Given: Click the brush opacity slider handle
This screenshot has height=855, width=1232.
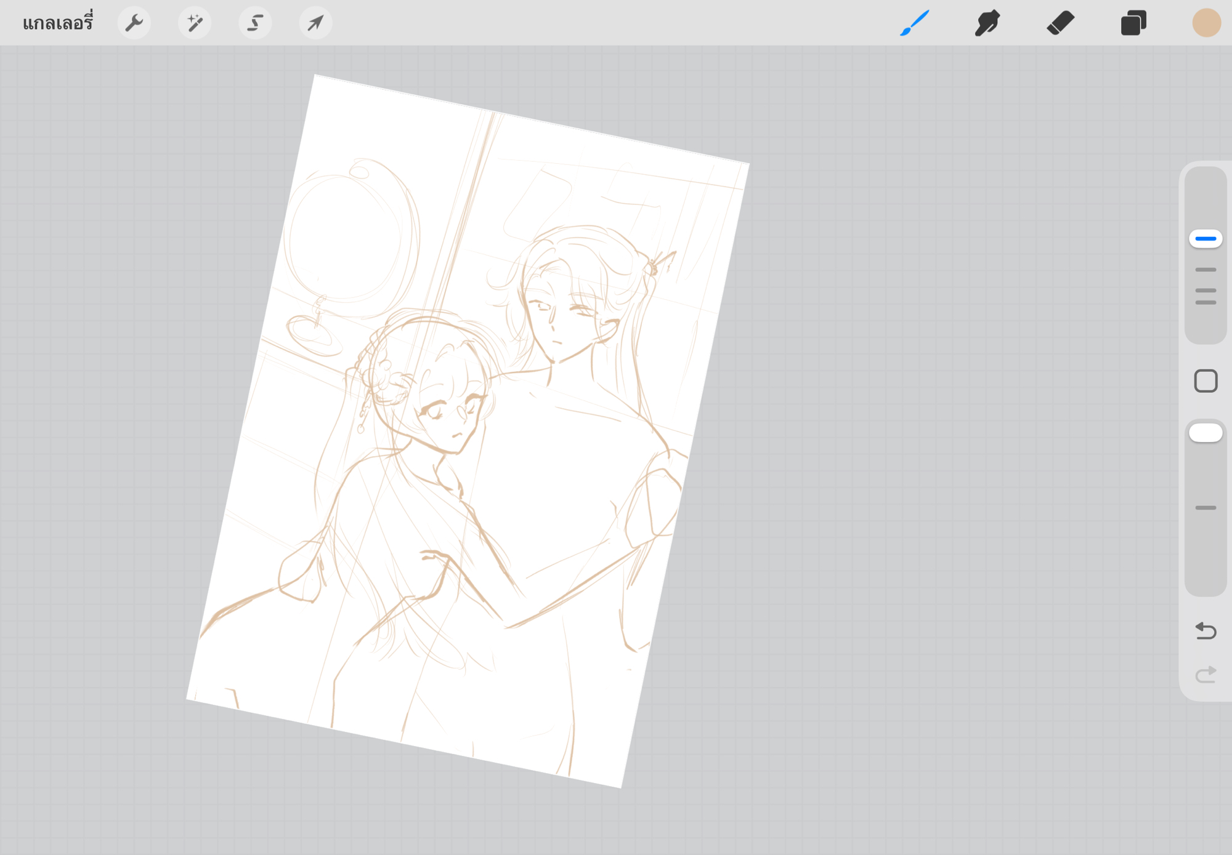Looking at the screenshot, I should [x=1206, y=433].
